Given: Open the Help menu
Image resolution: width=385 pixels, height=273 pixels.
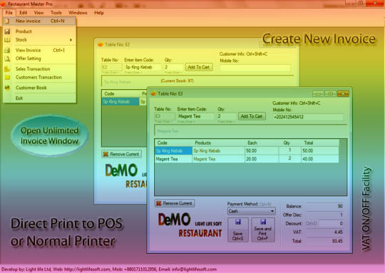Looking at the screenshot, I should (x=99, y=13).
